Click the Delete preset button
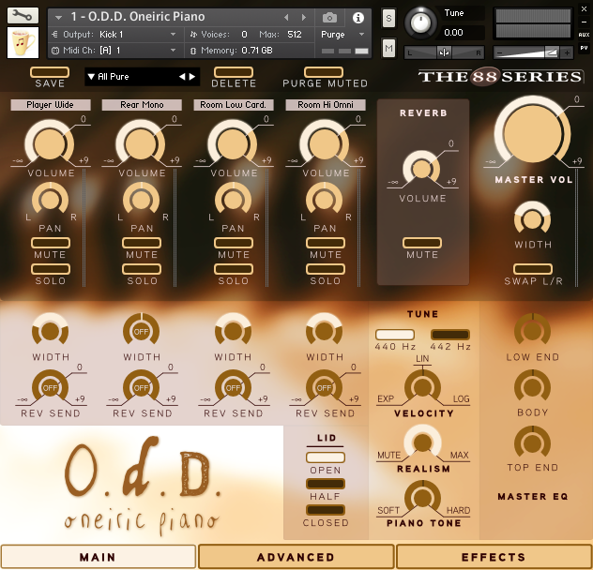Screen dimensions: 593x570 tap(233, 72)
